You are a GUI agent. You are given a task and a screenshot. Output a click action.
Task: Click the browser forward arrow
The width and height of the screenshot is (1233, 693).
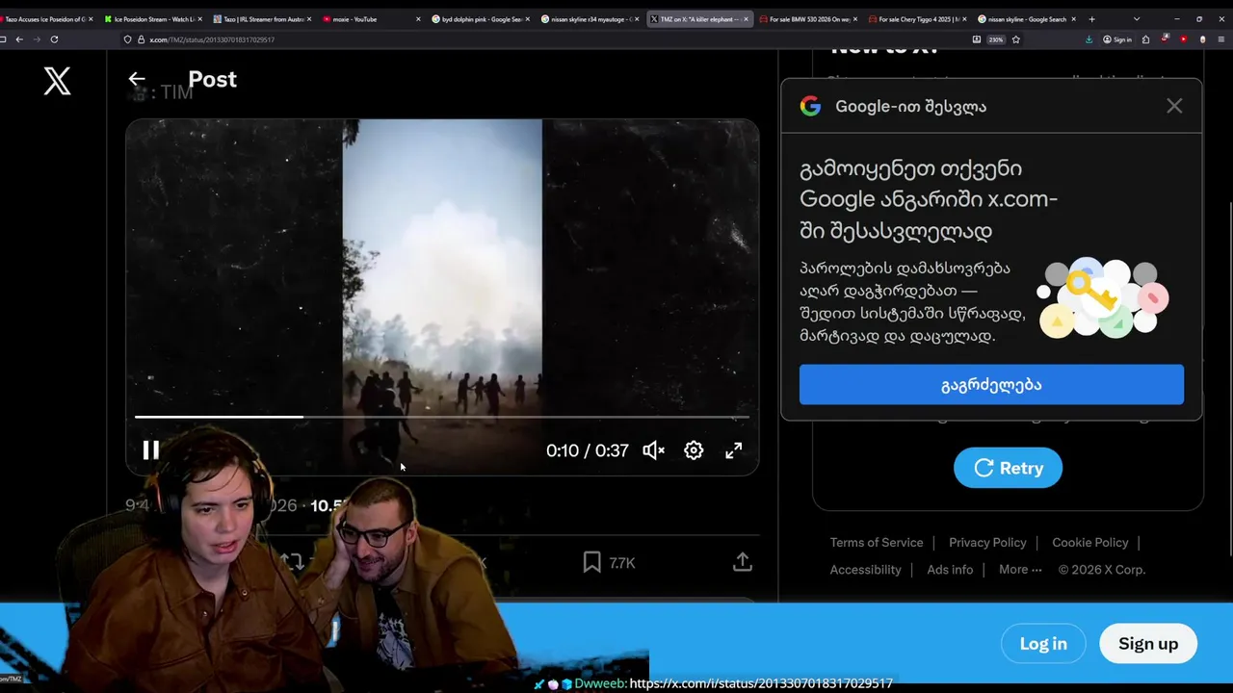point(37,39)
